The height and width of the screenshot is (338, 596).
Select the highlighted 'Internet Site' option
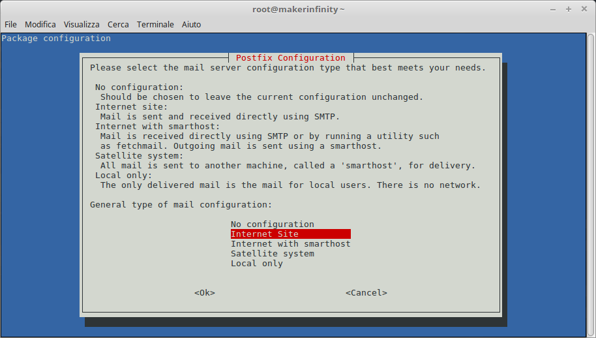(291, 234)
